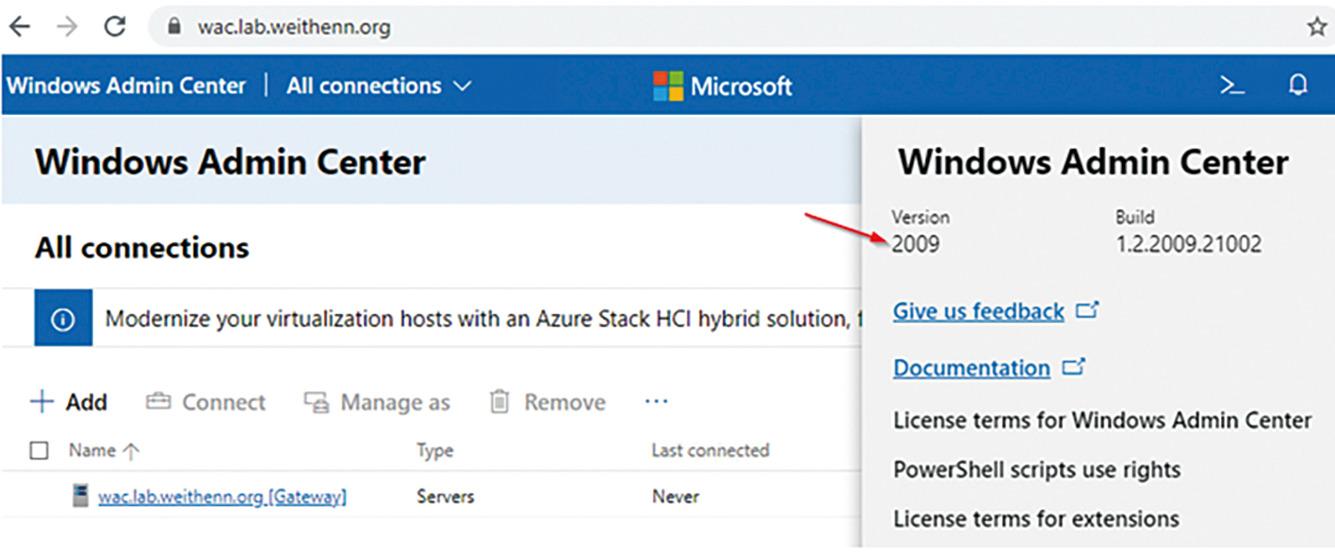This screenshot has width=1335, height=553.
Task: Select version number 2009
Action: coord(916,245)
